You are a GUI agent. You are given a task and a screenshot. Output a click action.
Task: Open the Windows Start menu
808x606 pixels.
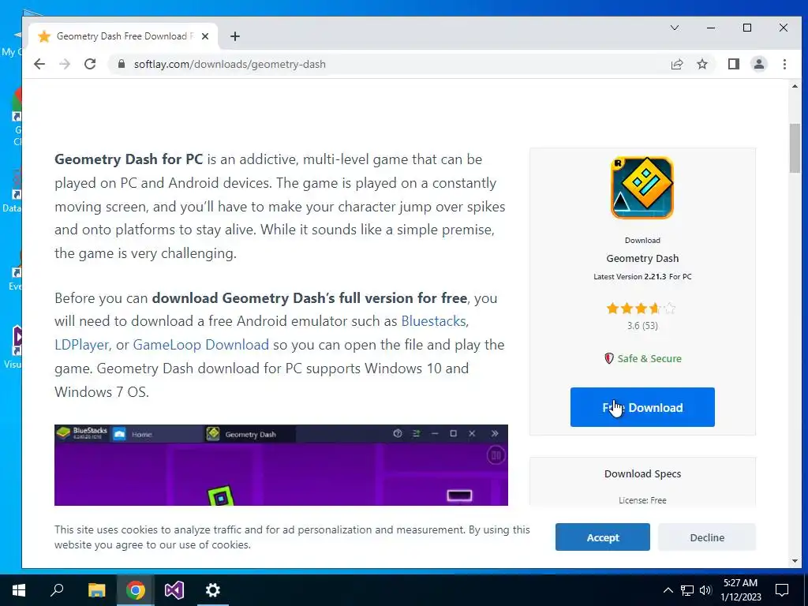click(x=19, y=590)
